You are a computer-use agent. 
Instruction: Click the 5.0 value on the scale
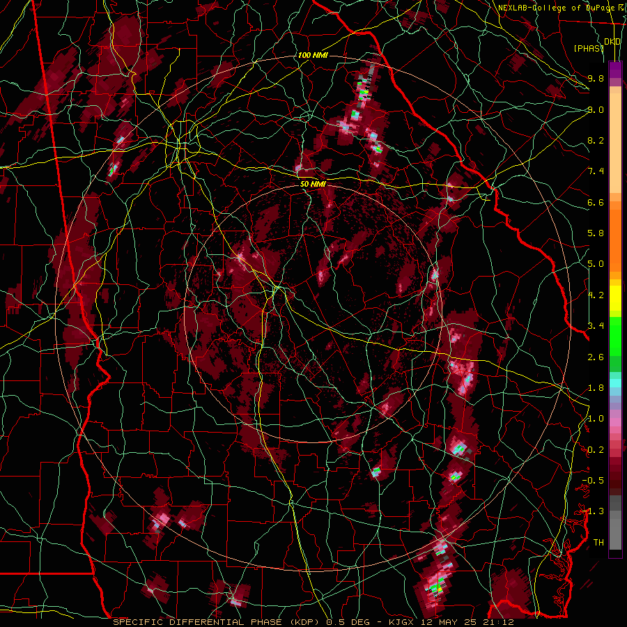(596, 264)
